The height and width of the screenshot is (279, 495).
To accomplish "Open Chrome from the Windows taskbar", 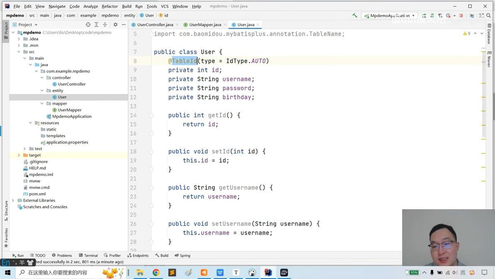I will (x=156, y=272).
